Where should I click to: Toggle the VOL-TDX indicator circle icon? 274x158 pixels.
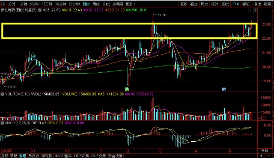click(2, 94)
